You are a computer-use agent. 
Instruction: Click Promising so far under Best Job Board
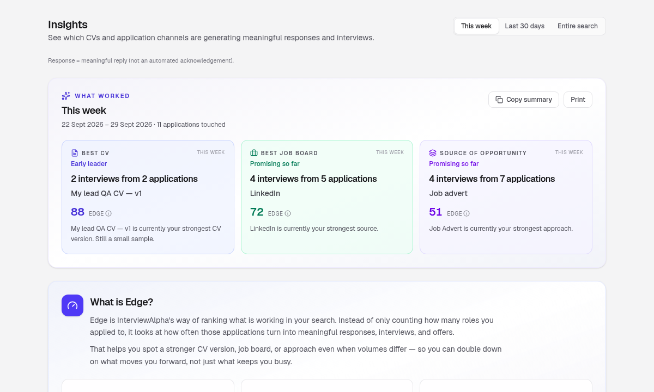(x=275, y=164)
